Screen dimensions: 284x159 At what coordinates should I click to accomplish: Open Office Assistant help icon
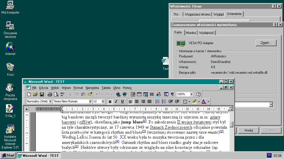pyautogui.click(x=199, y=94)
